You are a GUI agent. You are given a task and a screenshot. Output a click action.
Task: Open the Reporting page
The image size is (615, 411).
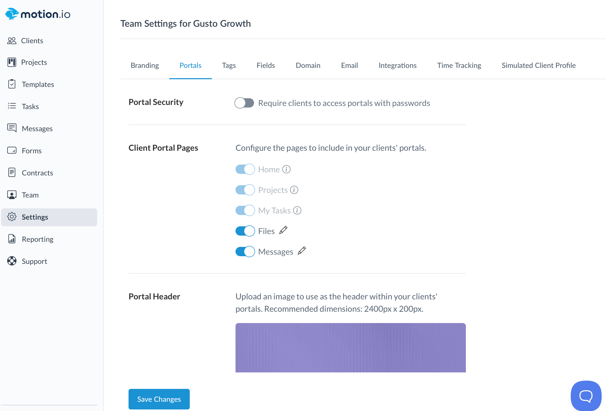(x=38, y=239)
